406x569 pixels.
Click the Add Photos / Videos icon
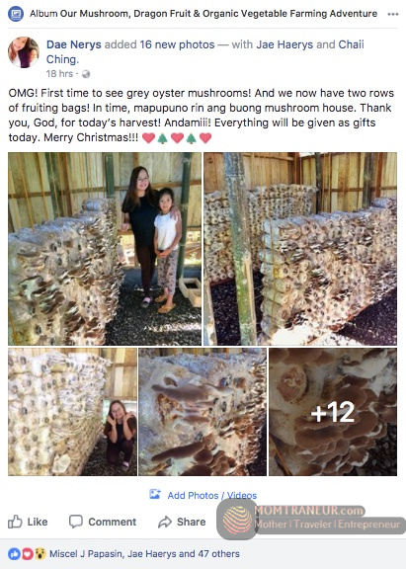pyautogui.click(x=155, y=494)
